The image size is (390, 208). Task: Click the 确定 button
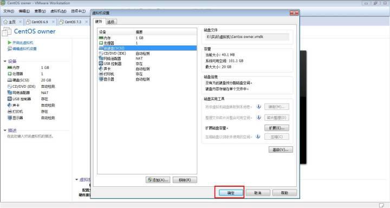231,193
